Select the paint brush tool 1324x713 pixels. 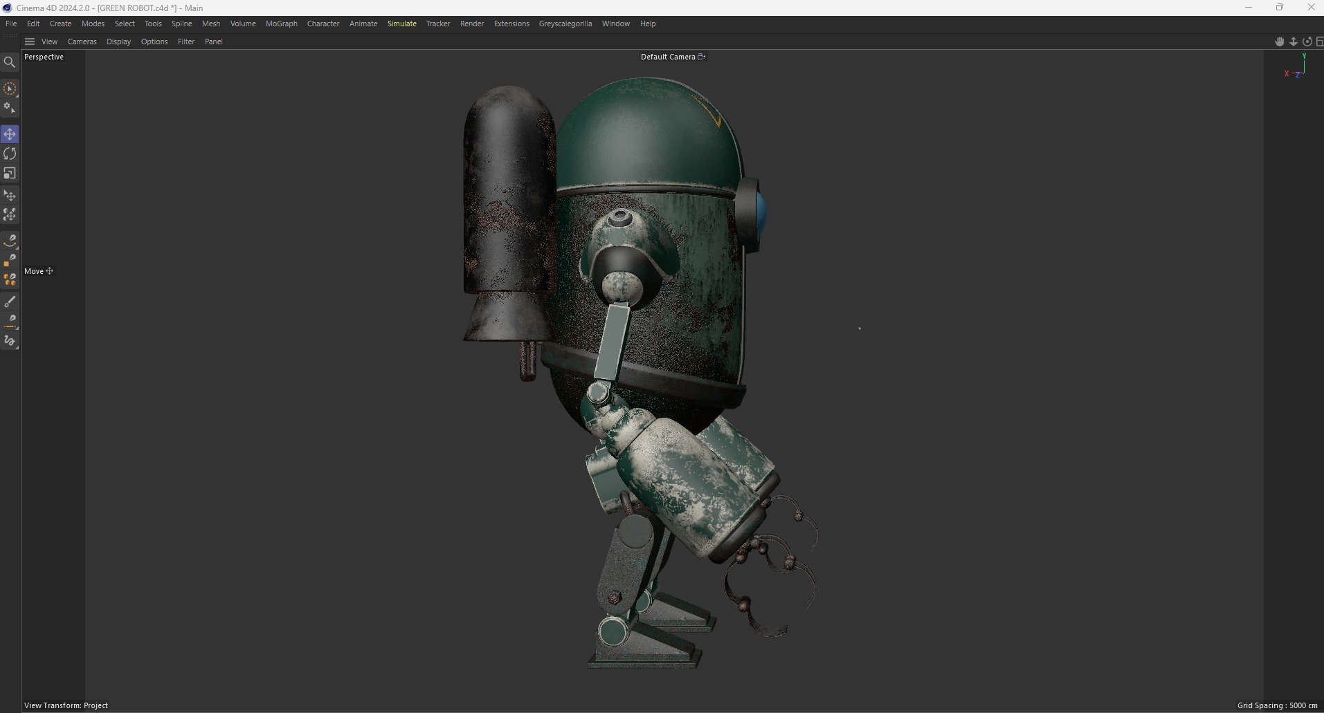(10, 302)
